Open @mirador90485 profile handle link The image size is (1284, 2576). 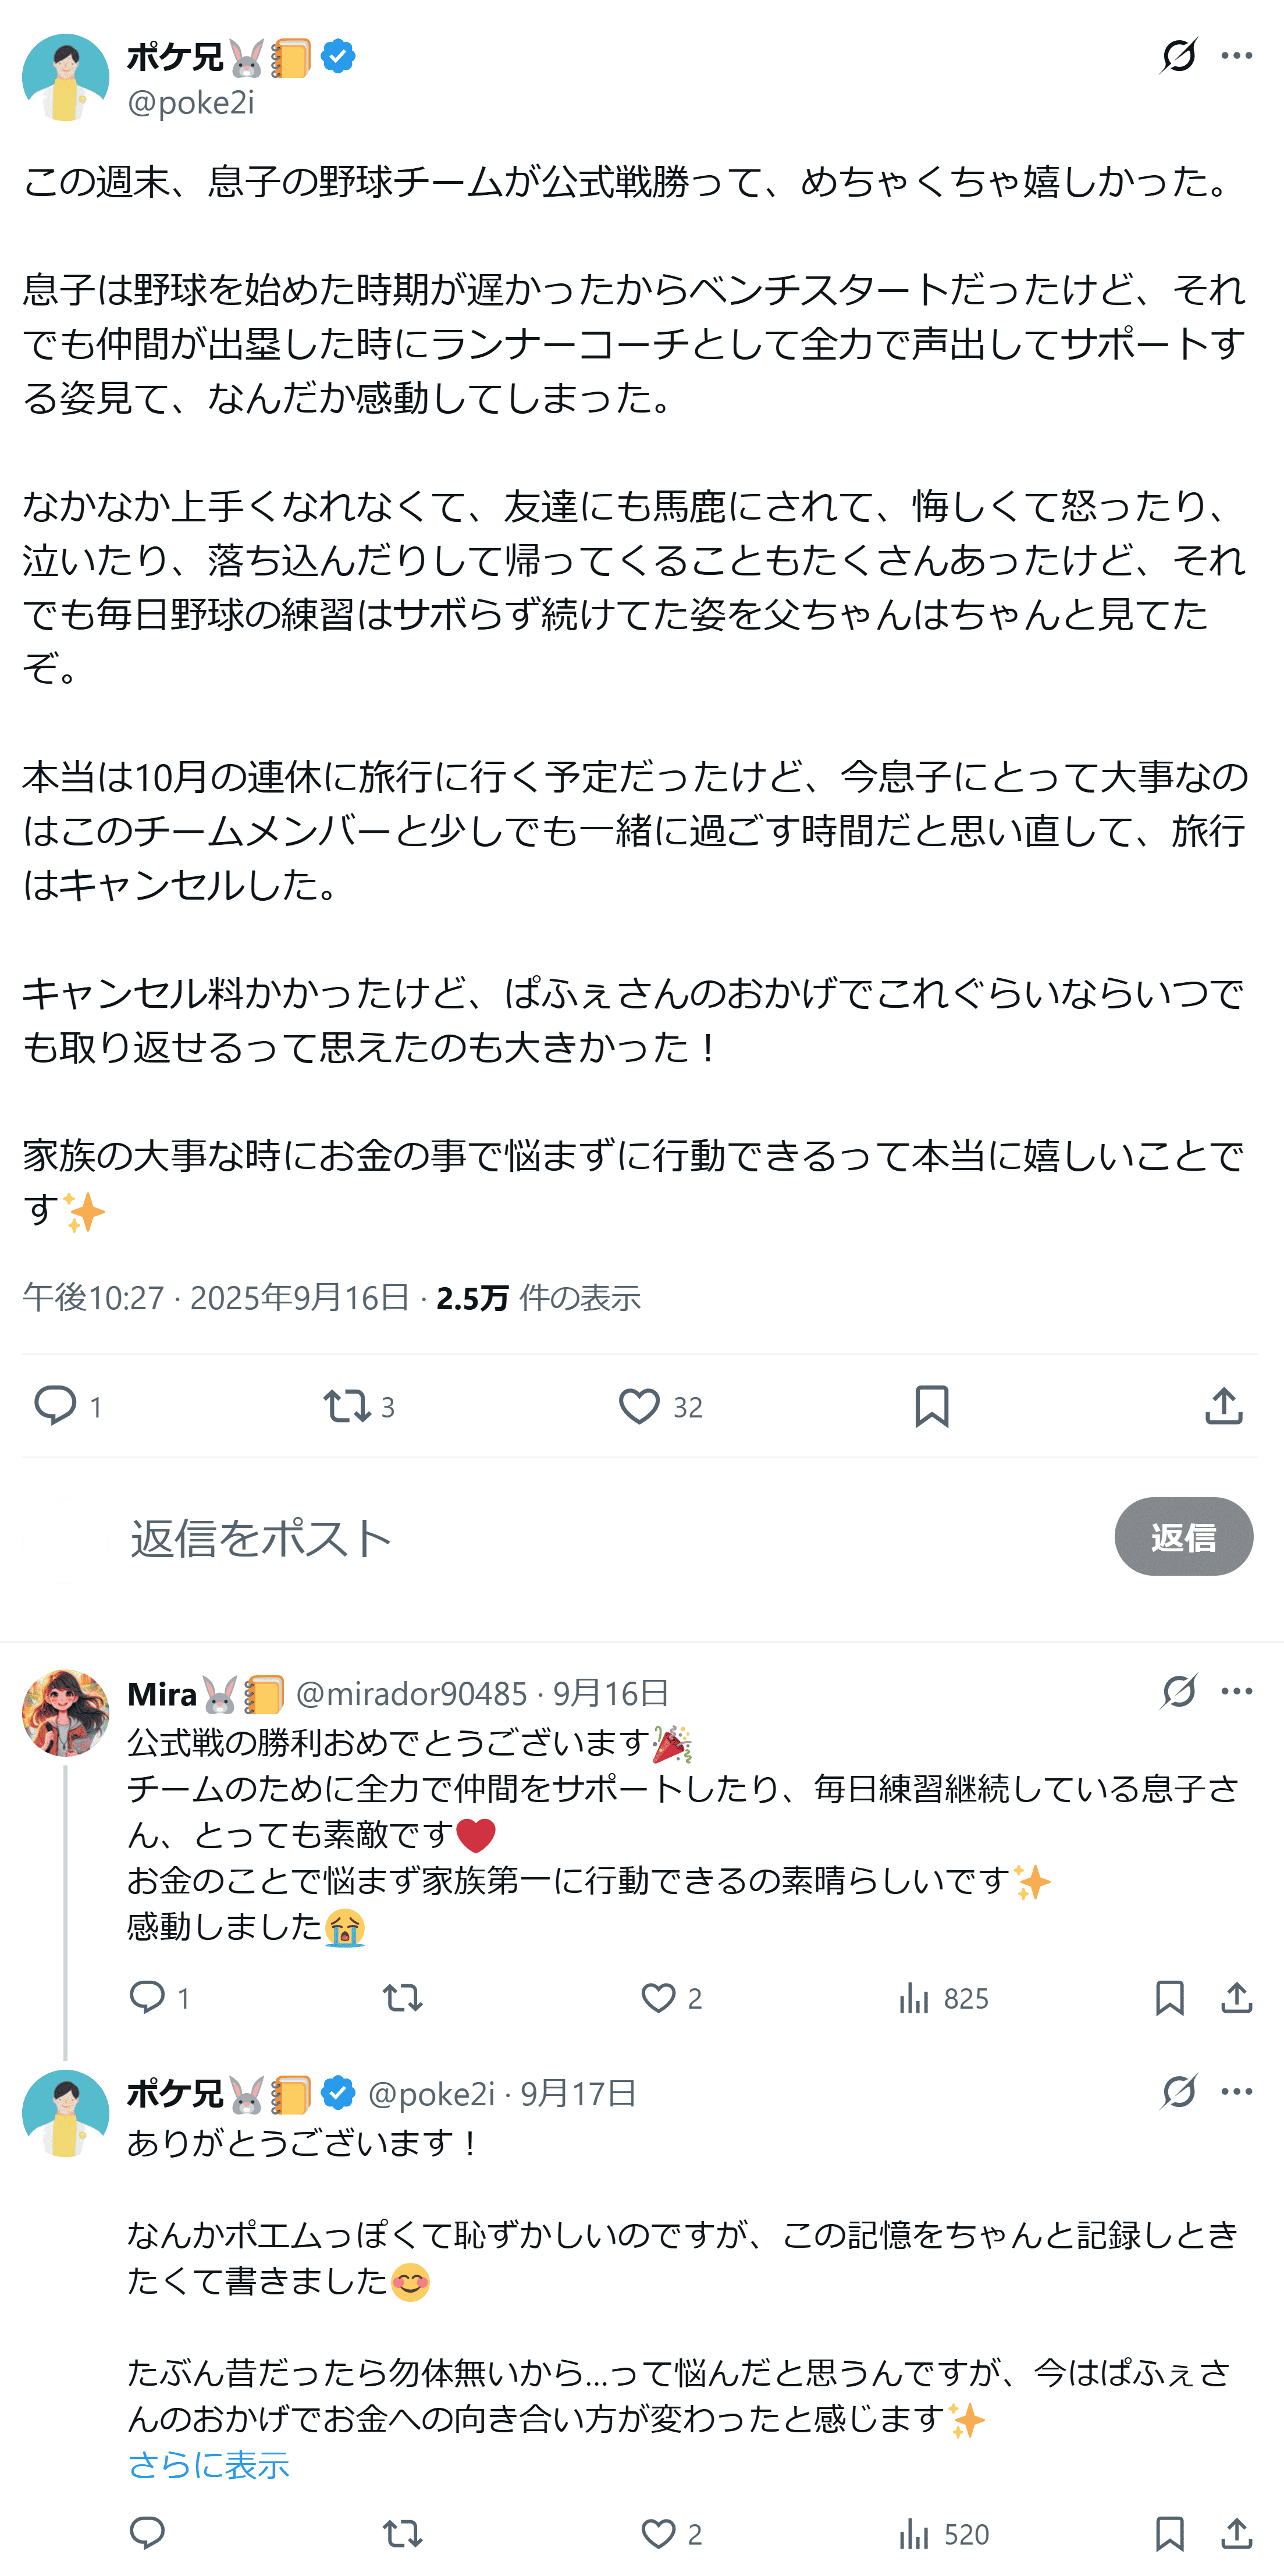411,1693
